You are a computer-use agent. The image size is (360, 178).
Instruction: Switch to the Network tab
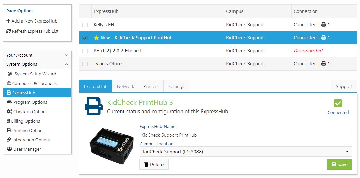coord(125,86)
